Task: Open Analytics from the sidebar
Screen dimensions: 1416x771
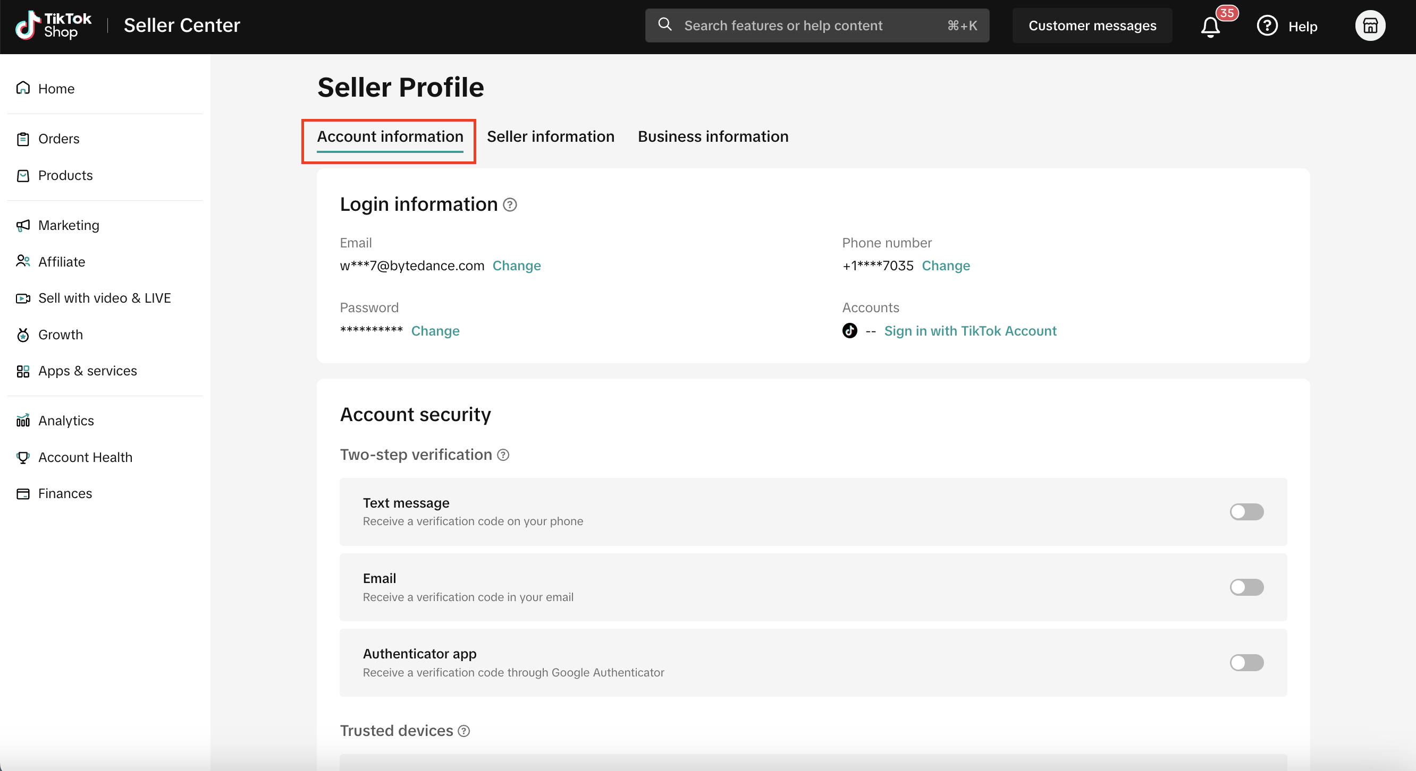Action: pyautogui.click(x=66, y=421)
